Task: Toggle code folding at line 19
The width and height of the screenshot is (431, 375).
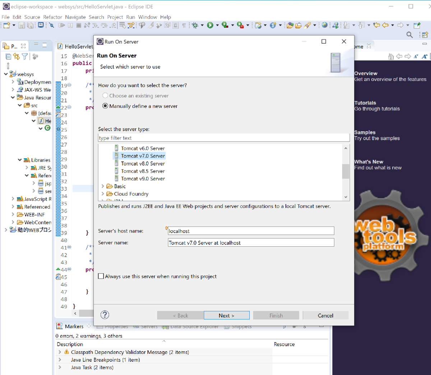Action: tap(69, 85)
